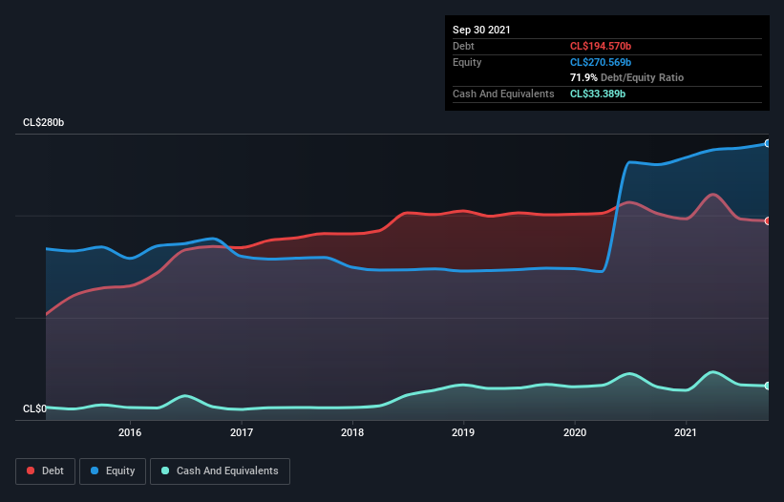Image resolution: width=784 pixels, height=502 pixels.
Task: Click the teal Cash legend dot
Action: (165, 471)
